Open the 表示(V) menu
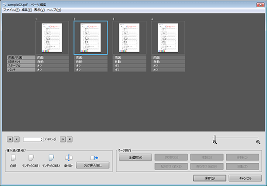The image size is (267, 186). [x=39, y=10]
